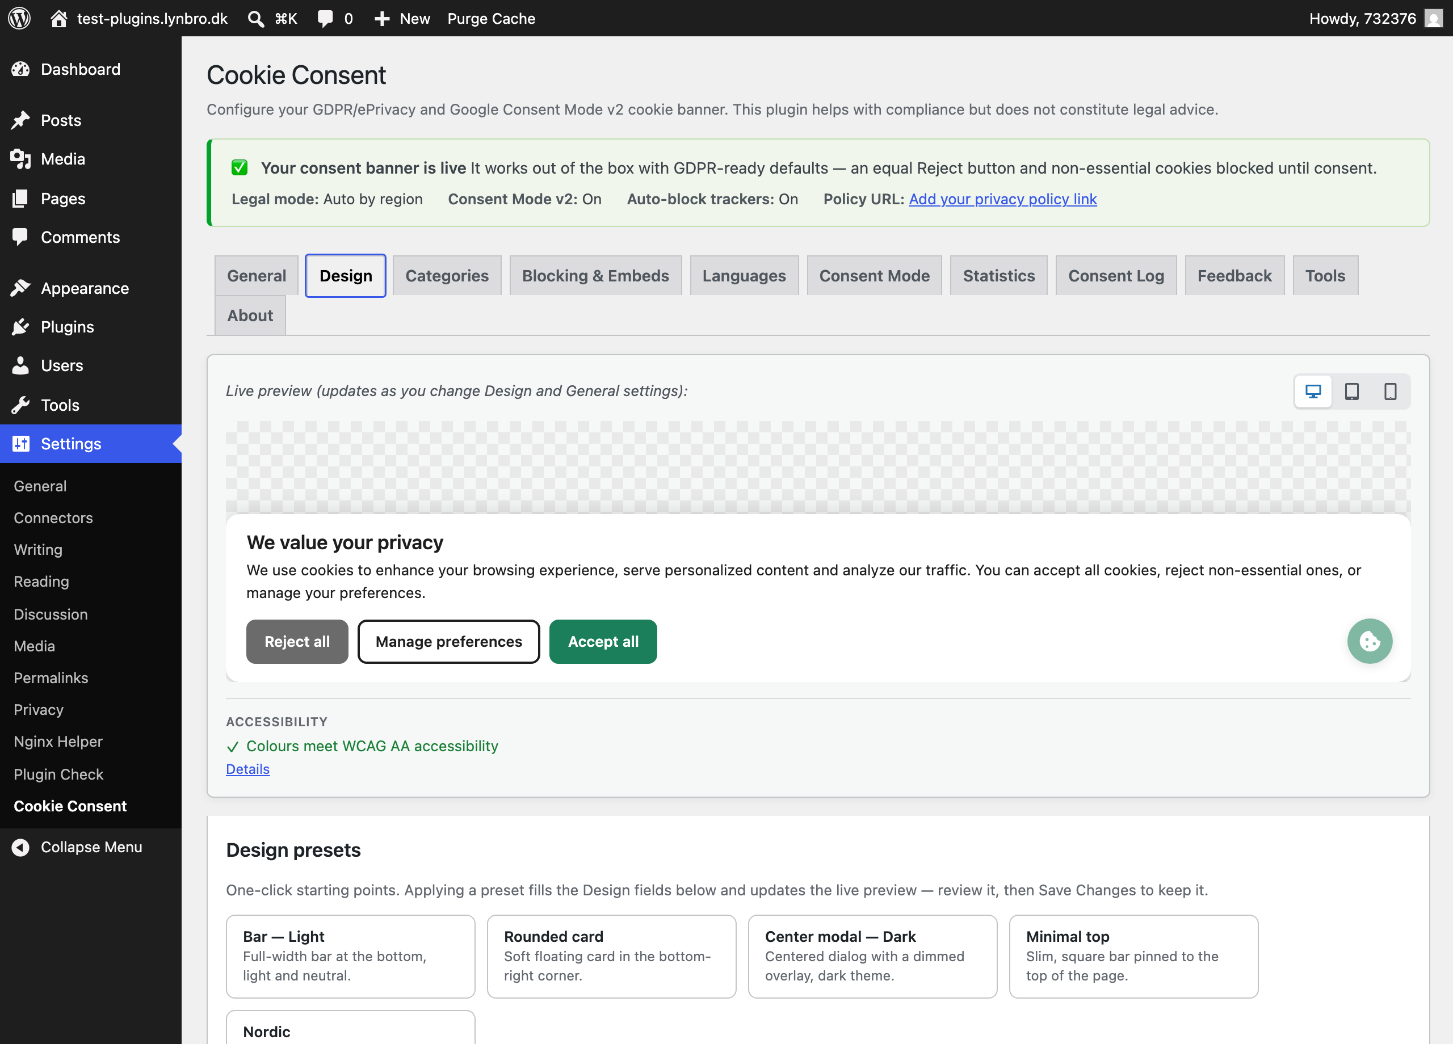Click the floating cookie icon button
The image size is (1453, 1044).
(x=1369, y=641)
